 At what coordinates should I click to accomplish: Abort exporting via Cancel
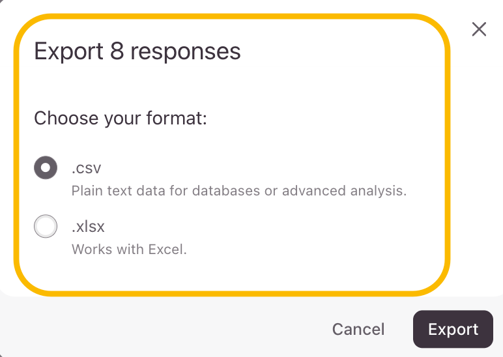pos(358,329)
